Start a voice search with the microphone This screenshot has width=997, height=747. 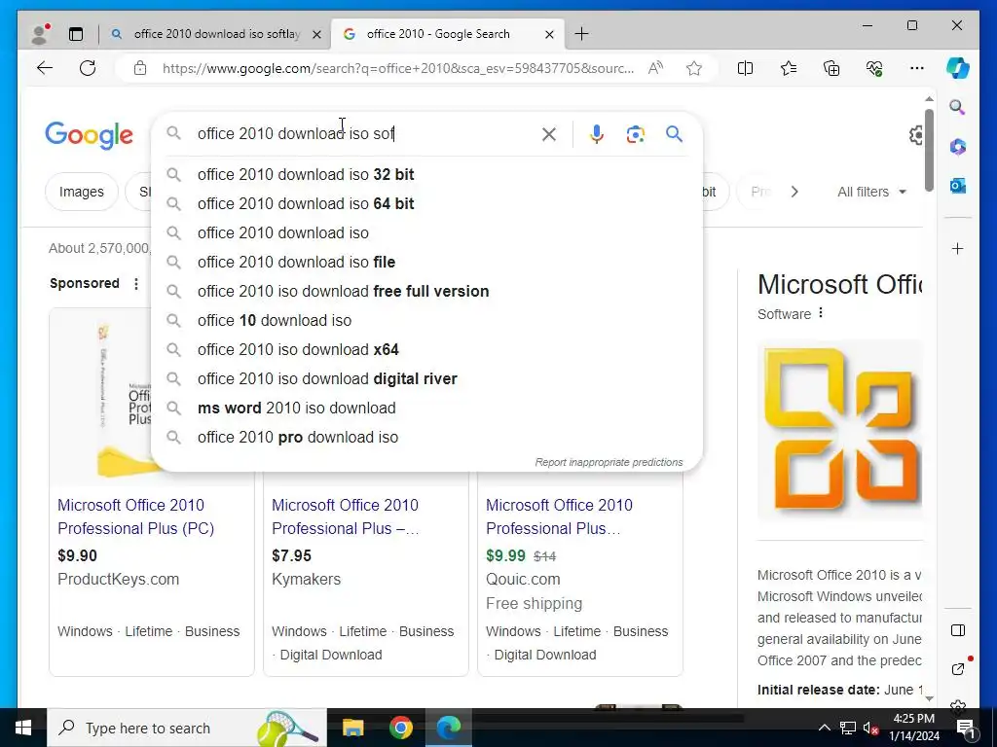[x=597, y=134]
